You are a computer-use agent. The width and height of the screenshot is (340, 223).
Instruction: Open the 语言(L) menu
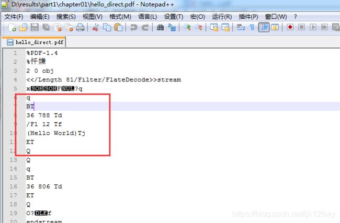coord(148,17)
